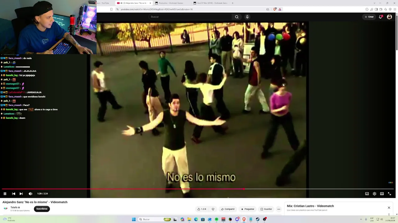Select the Alejandro Sanz video tab
This screenshot has height=223, width=398.
[x=133, y=3]
